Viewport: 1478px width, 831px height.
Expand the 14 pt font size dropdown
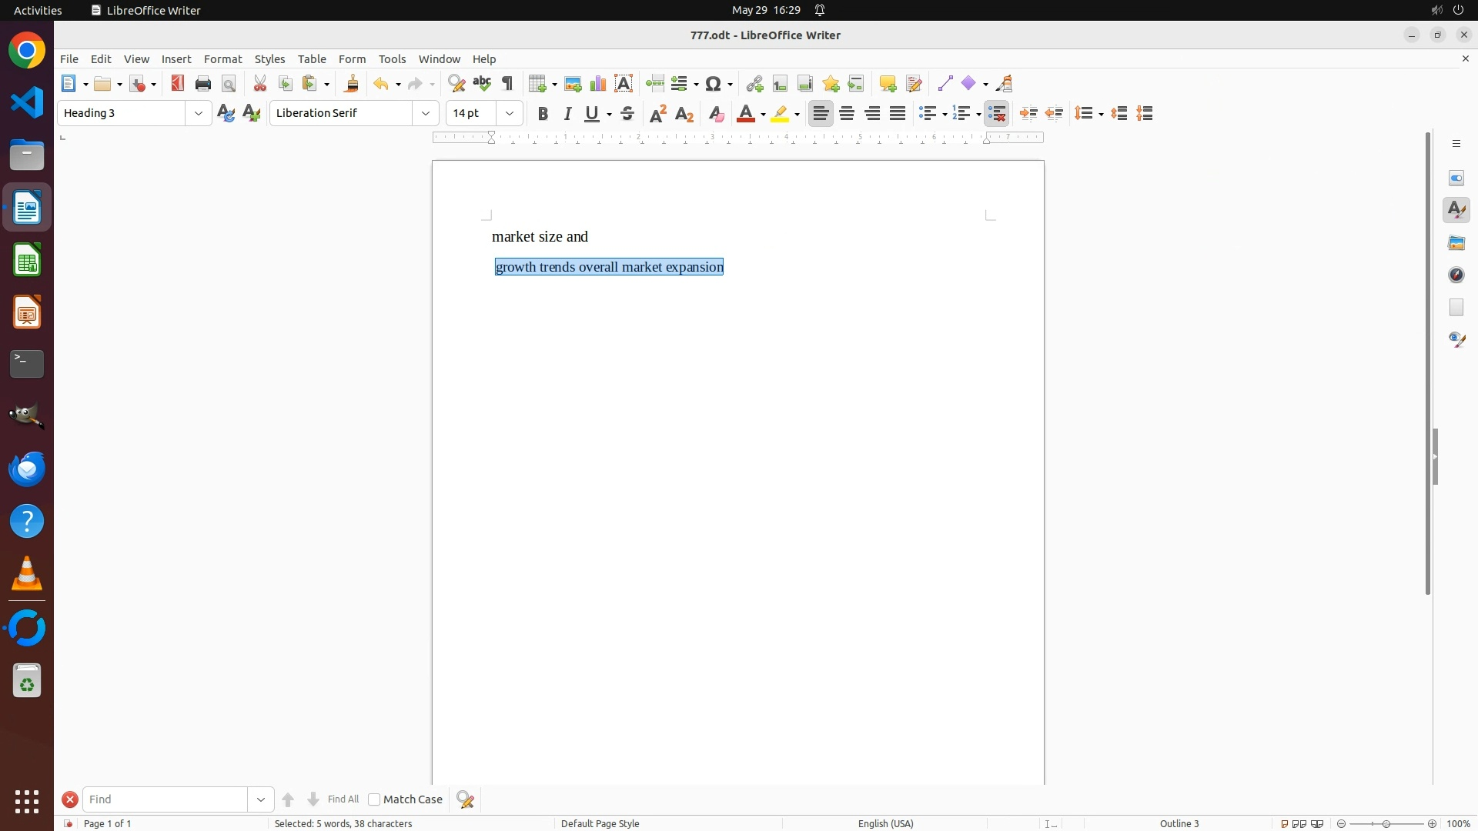510,114
